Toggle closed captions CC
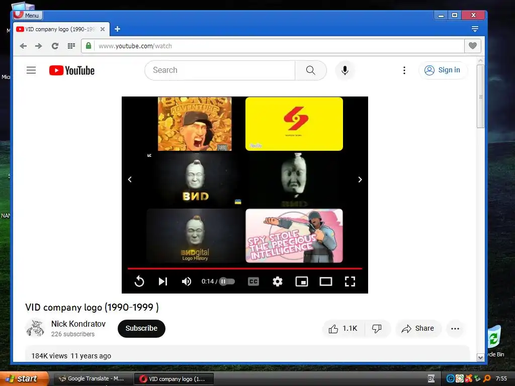Screen dimensions: 515x386 [253, 281]
